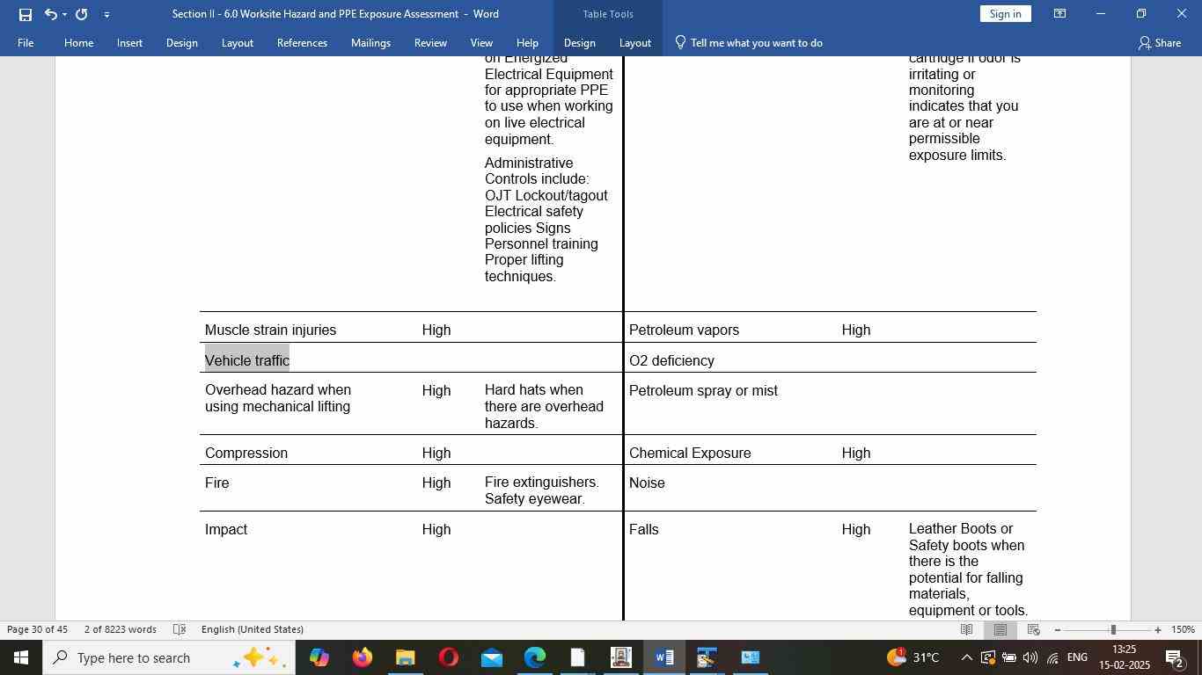Click the 'Fire extinguishers. Safety eyewear.' cell
Screen dimensions: 1202x675
click(541, 490)
